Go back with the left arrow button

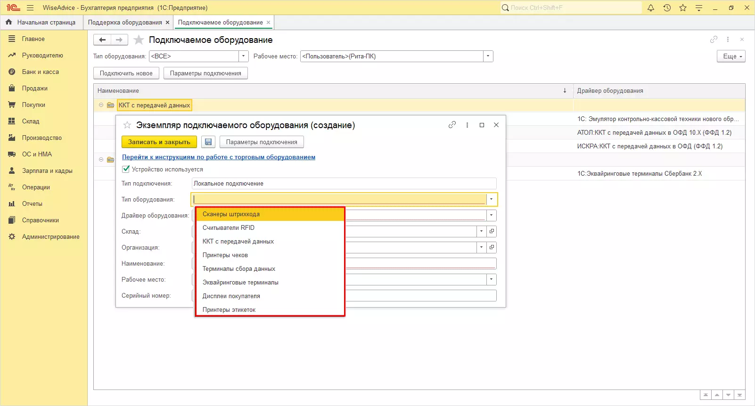coord(102,40)
